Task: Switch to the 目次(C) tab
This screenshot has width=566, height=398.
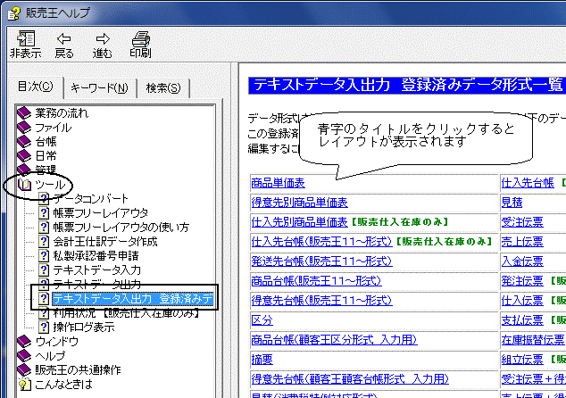Action: (36, 87)
